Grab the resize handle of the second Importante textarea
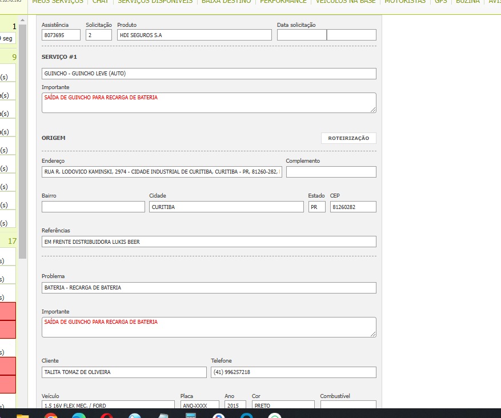The image size is (501, 418). pyautogui.click(x=373, y=334)
